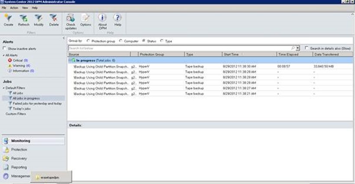Screen dimensions: 355x184
Task: Click the Check updates icon
Action: coord(71,18)
